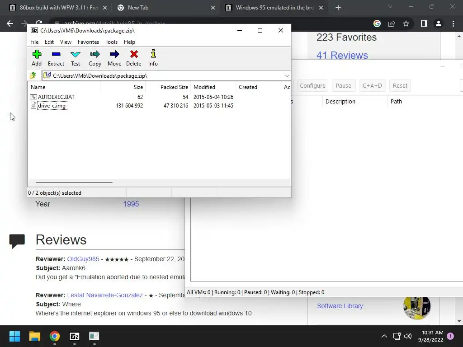Open the 1995 year link

tap(131, 204)
